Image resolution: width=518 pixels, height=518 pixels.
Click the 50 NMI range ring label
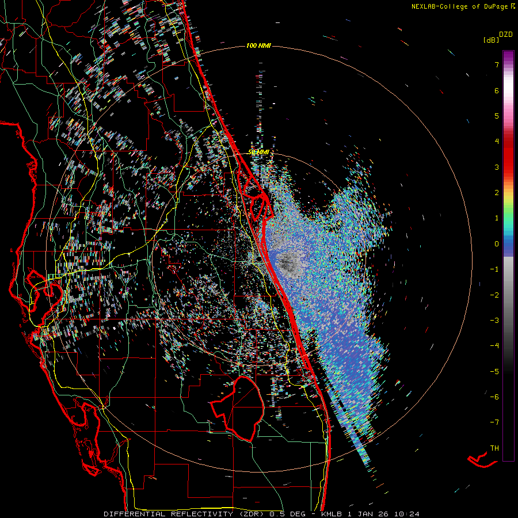(x=258, y=153)
